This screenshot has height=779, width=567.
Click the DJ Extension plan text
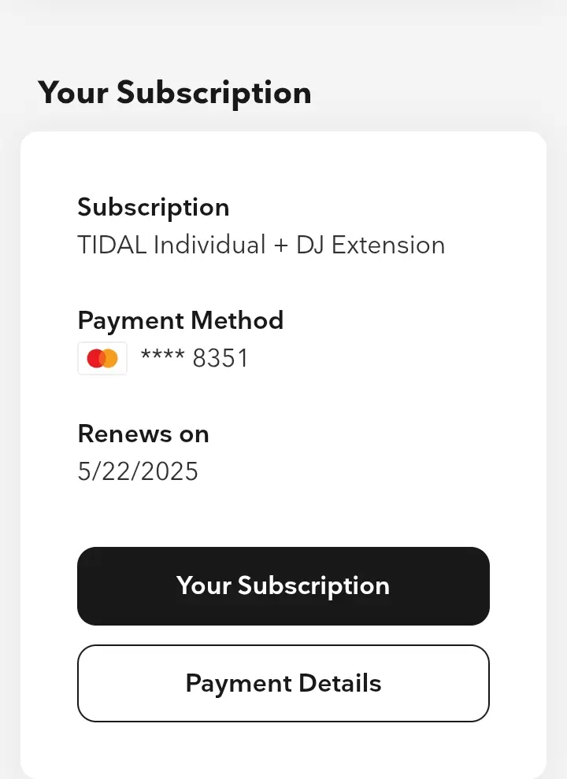tap(371, 245)
